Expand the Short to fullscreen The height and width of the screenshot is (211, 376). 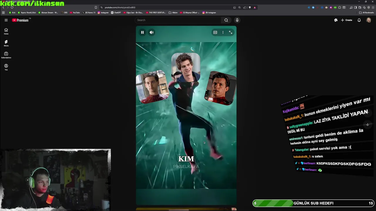tap(231, 32)
